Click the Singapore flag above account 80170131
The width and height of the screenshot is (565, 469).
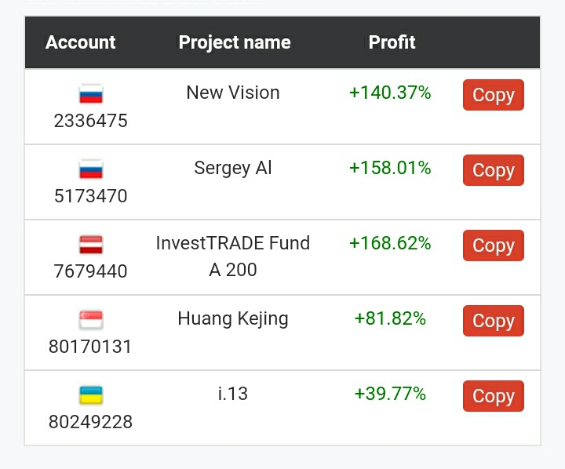[91, 319]
